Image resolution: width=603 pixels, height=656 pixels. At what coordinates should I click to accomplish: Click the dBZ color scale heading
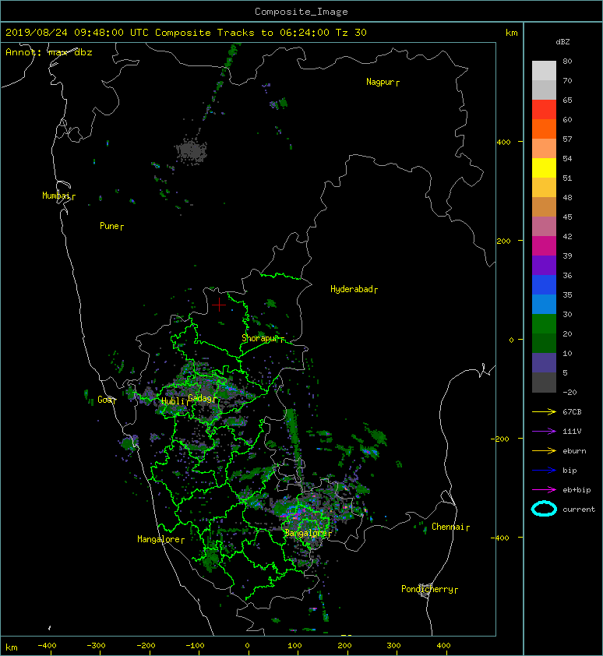coord(562,42)
